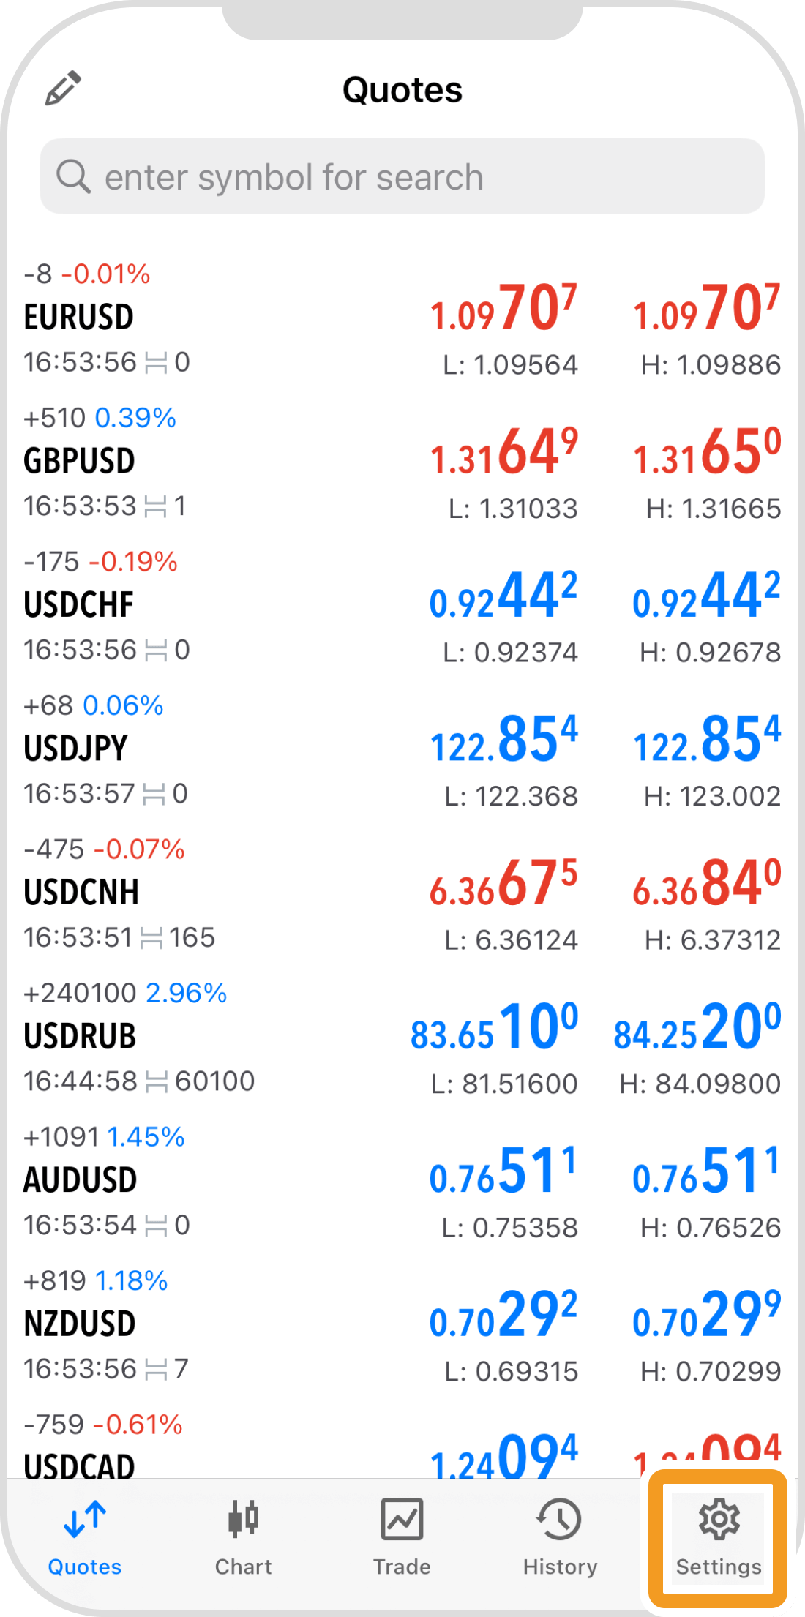805x1617 pixels.
Task: Click the search magnifier icon
Action: click(73, 176)
